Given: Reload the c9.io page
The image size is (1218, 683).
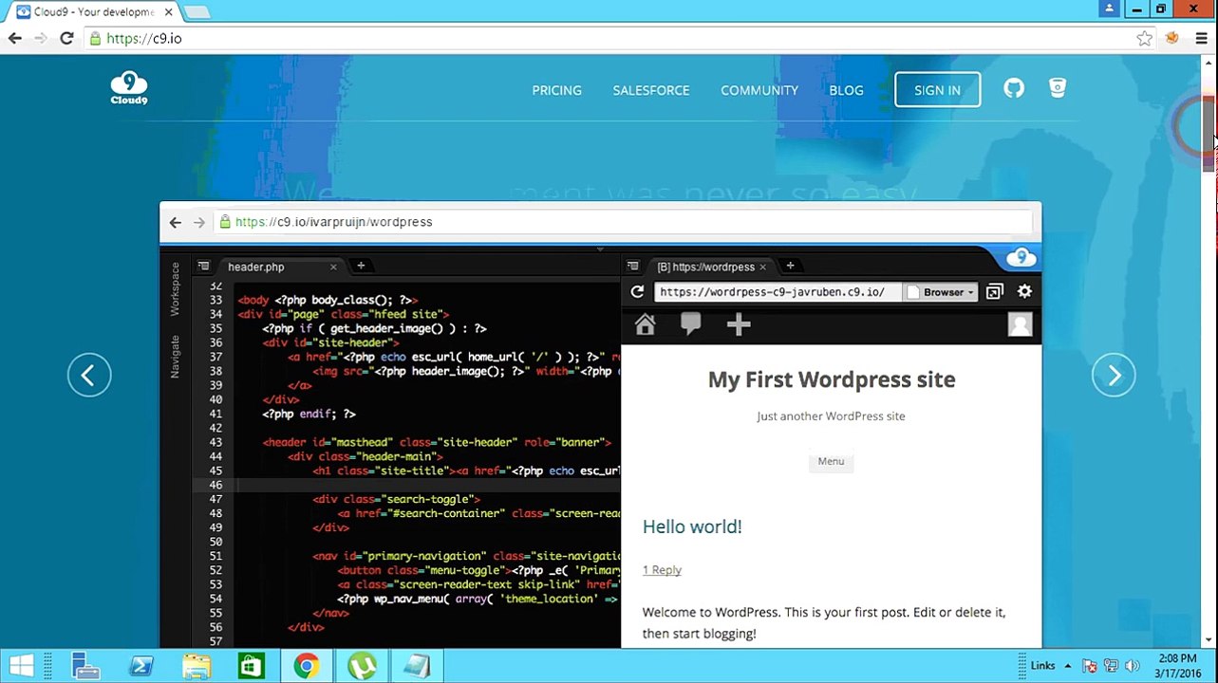Looking at the screenshot, I should pos(66,38).
